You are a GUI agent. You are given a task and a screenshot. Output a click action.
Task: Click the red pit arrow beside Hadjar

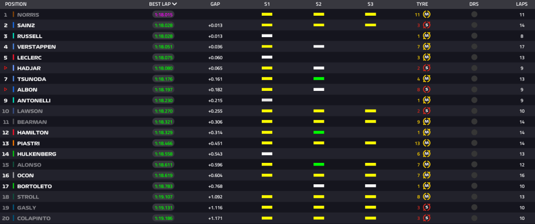coord(5,68)
